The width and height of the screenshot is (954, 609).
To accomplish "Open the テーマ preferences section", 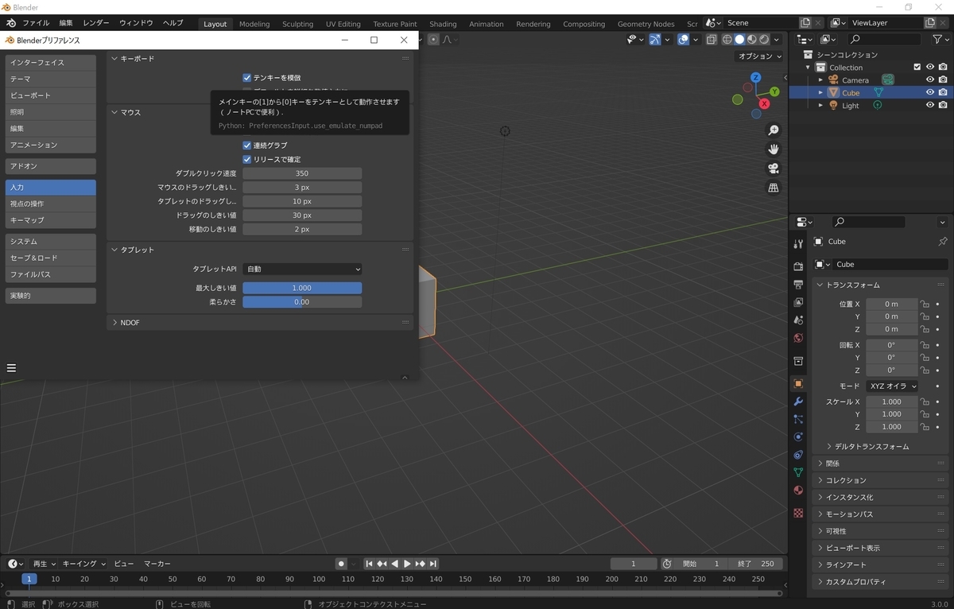I will pos(50,79).
